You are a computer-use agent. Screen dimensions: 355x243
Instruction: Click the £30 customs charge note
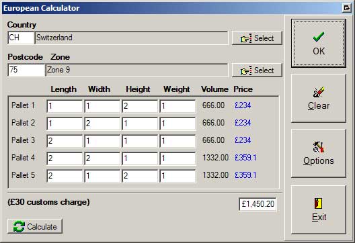[48, 202]
